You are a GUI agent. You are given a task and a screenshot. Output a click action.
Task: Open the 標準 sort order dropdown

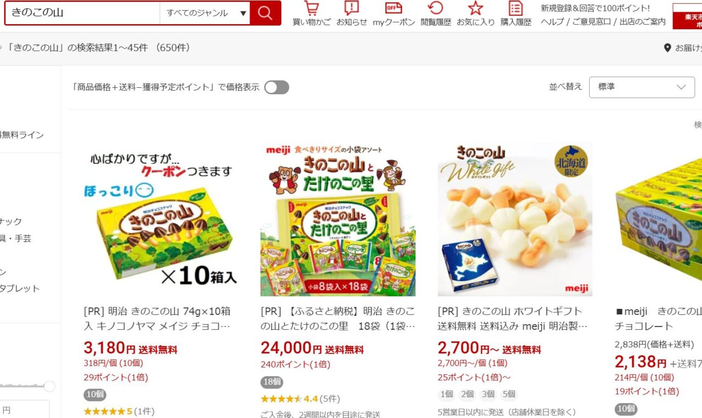[642, 87]
